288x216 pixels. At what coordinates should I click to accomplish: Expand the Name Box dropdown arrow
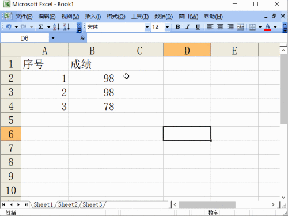[x=53, y=38]
